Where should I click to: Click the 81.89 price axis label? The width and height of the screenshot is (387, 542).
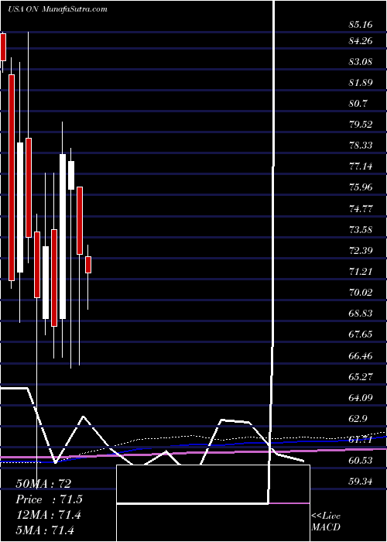361,83
